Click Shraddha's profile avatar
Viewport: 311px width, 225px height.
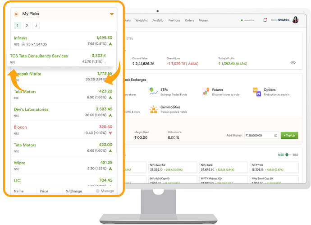pyautogui.click(x=295, y=20)
